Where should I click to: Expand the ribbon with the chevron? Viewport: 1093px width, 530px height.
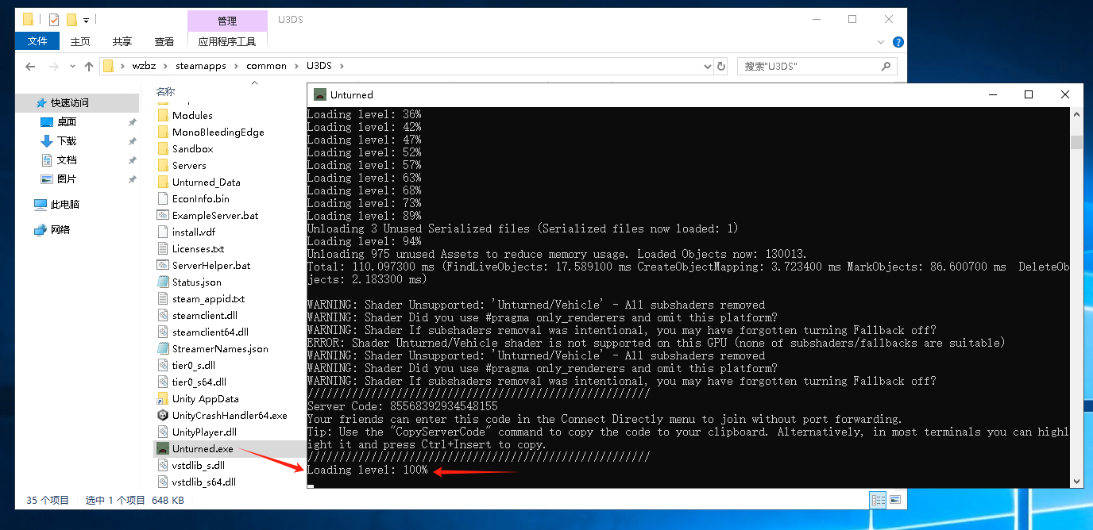click(881, 42)
